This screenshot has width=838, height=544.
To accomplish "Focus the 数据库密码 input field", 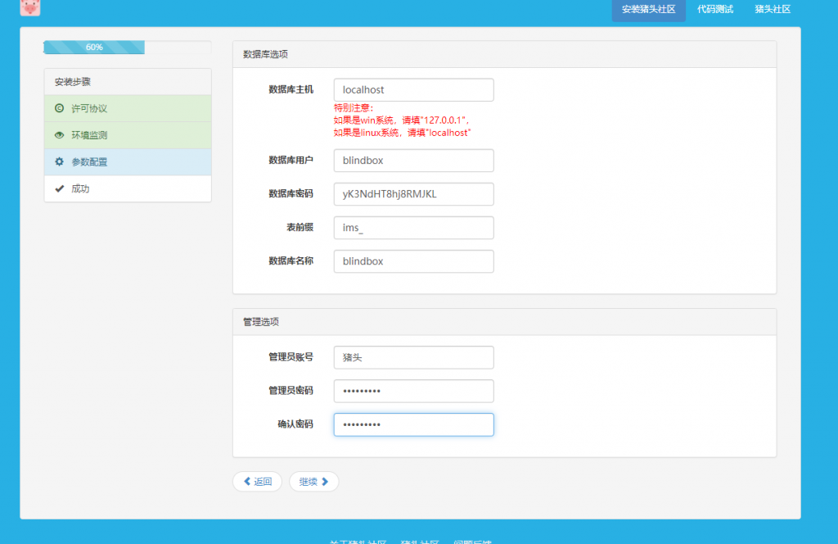I will tap(413, 194).
